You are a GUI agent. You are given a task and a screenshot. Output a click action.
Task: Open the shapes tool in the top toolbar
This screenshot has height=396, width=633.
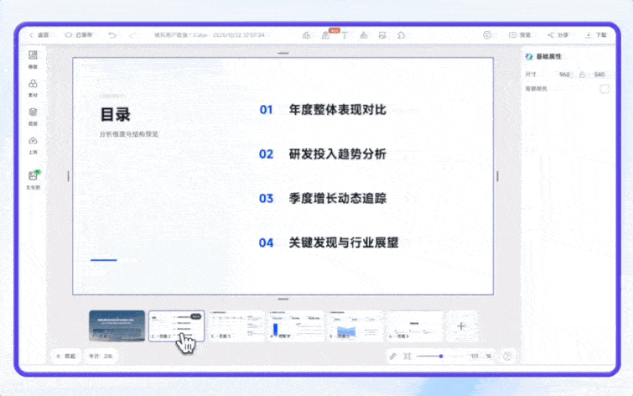point(364,35)
